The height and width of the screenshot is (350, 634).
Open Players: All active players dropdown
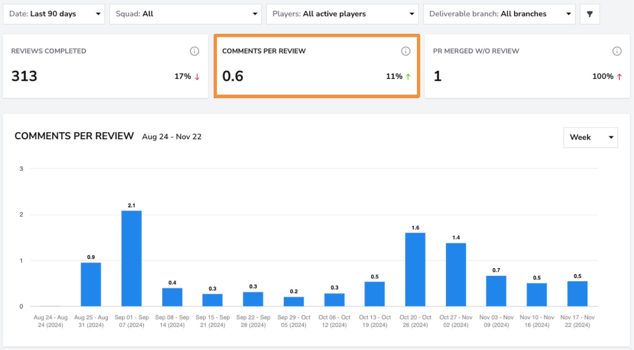[x=342, y=14]
